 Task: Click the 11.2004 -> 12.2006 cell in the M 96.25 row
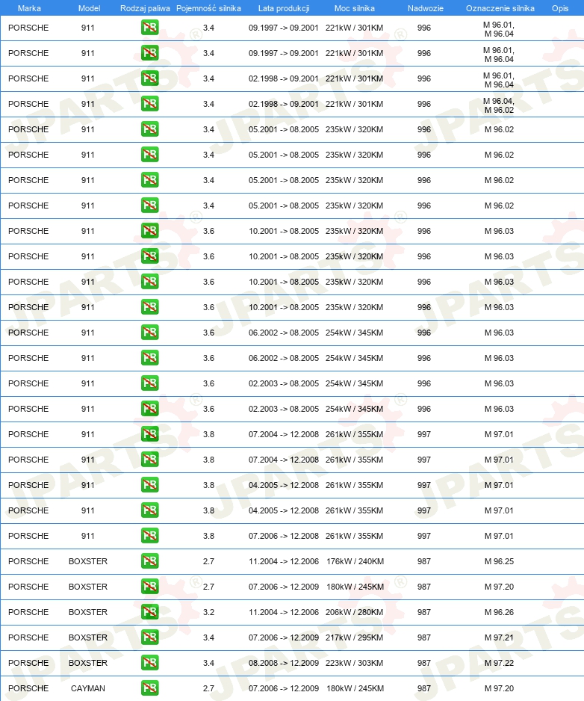[284, 561]
